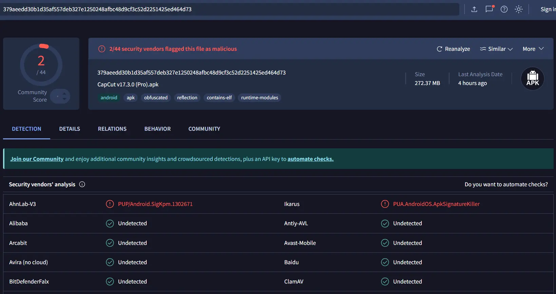Click Avast-Mobile undetected checkmark icon

point(385,243)
